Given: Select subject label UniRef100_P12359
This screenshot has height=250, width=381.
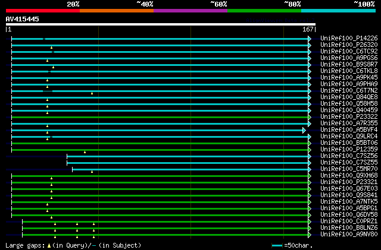Looking at the screenshot, I should click(349, 150).
